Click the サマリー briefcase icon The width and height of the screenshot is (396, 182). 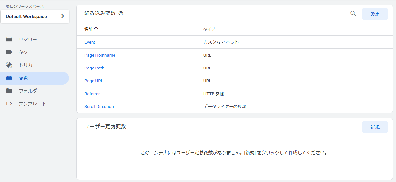pos(9,40)
